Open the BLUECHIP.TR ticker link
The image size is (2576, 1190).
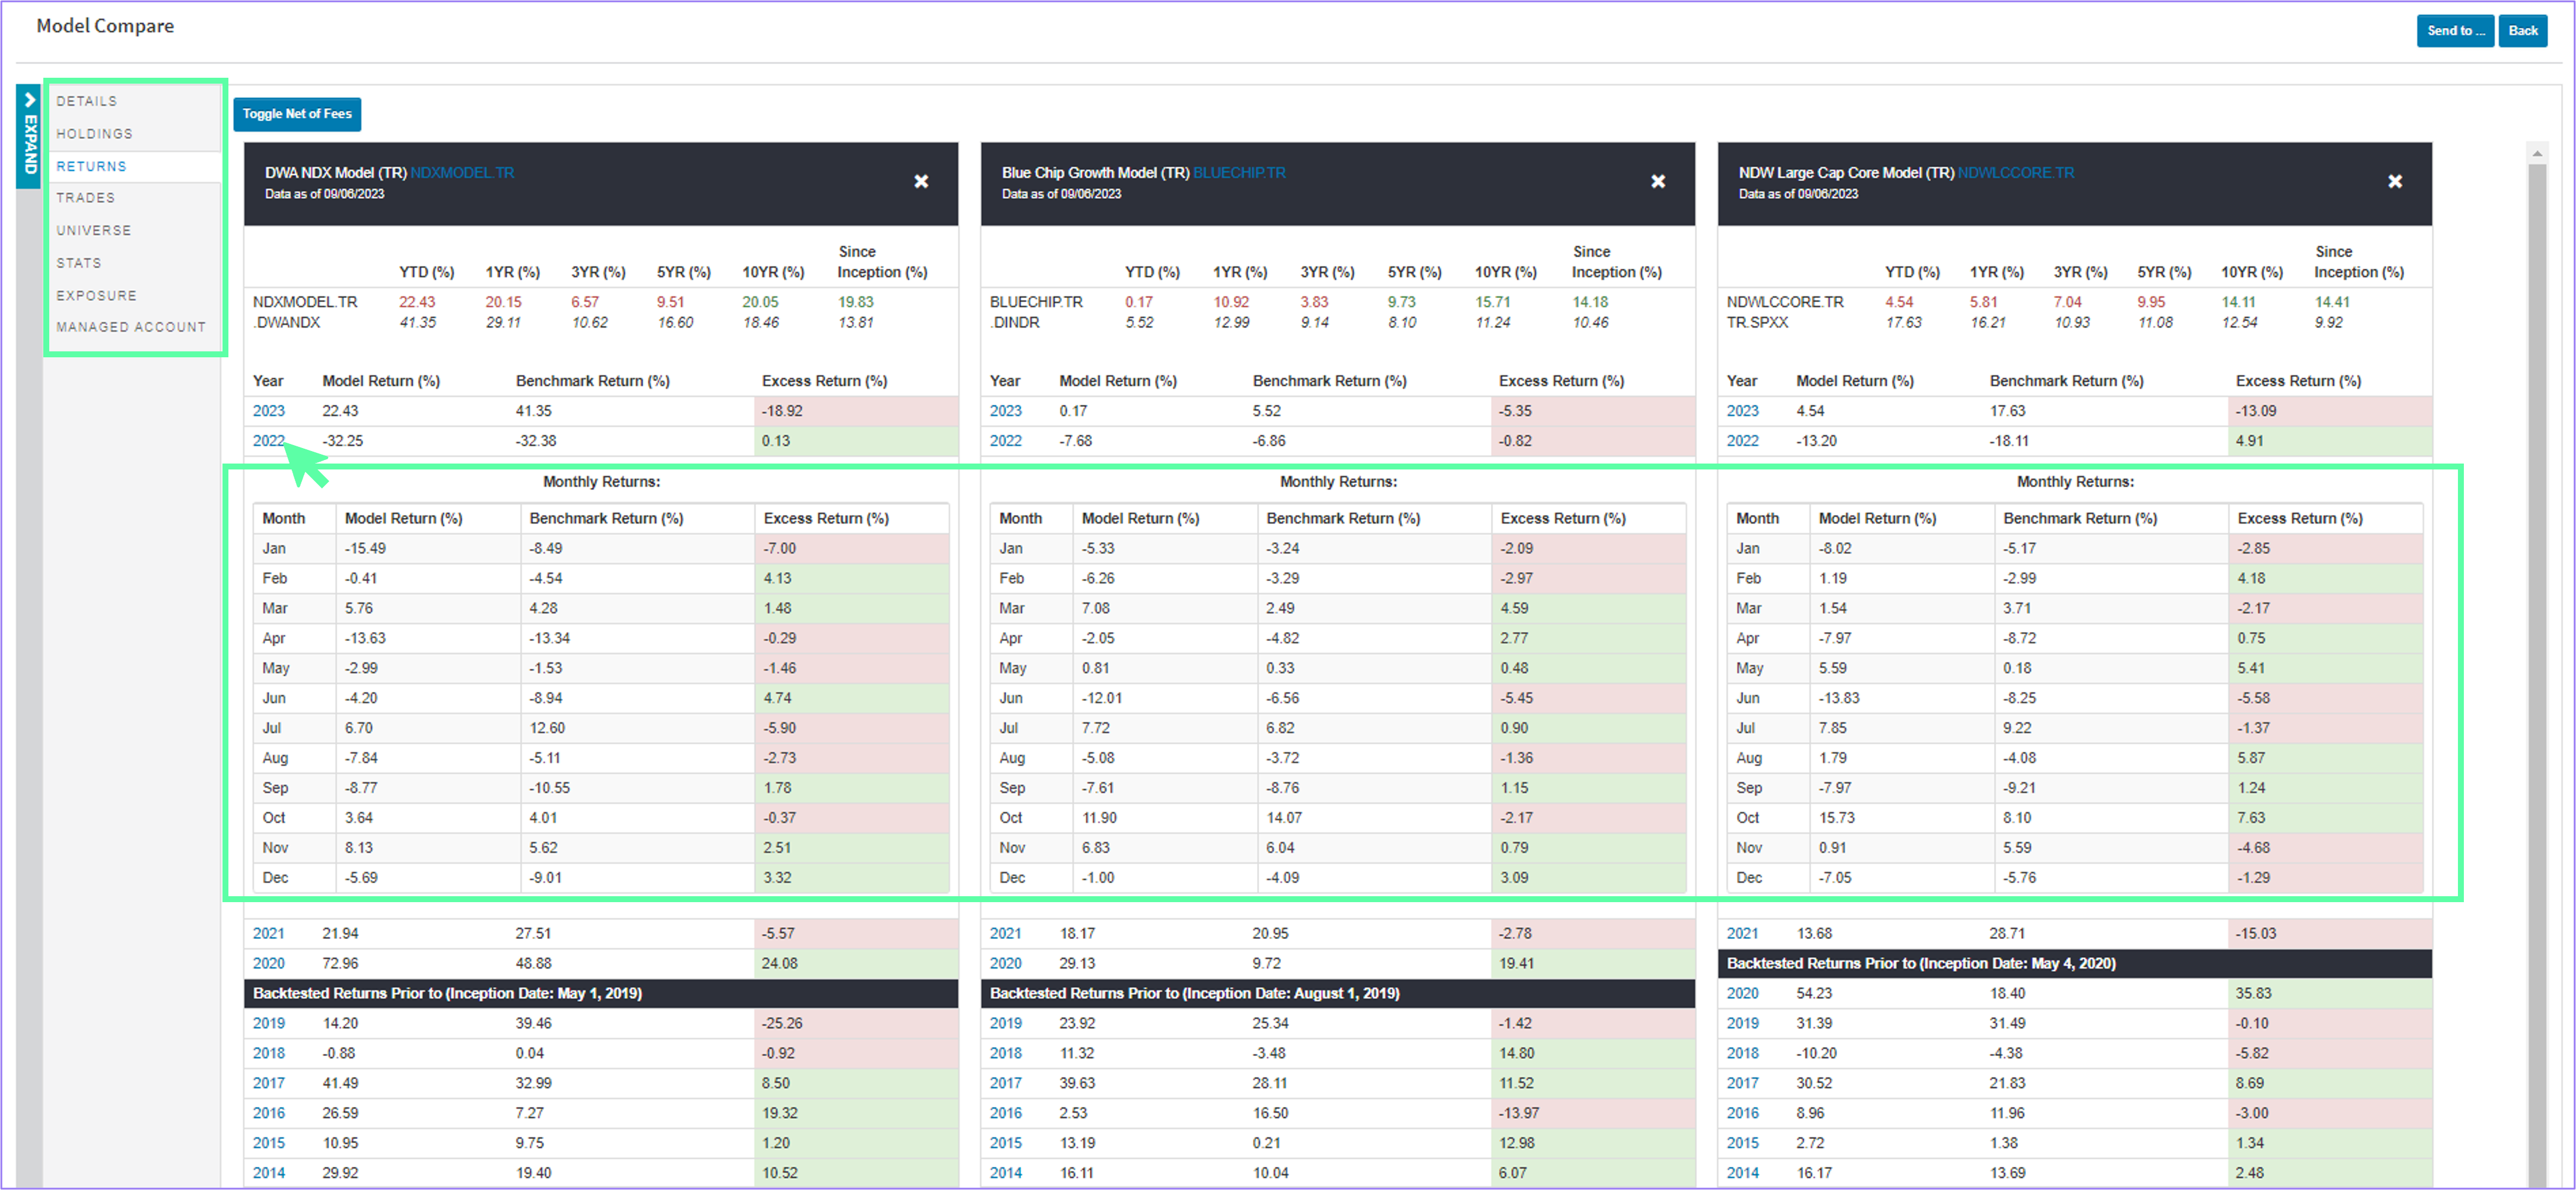[1239, 172]
